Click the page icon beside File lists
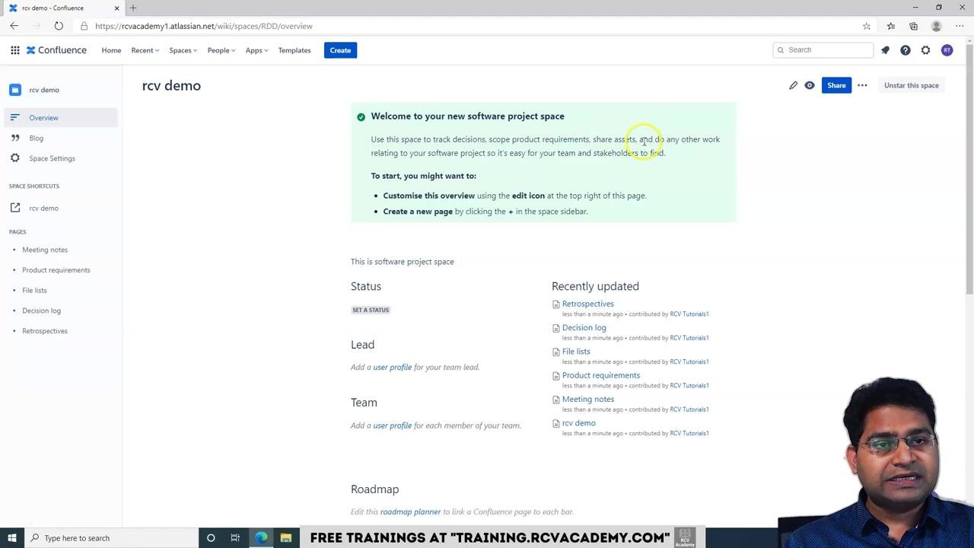The width and height of the screenshot is (974, 548). (555, 352)
